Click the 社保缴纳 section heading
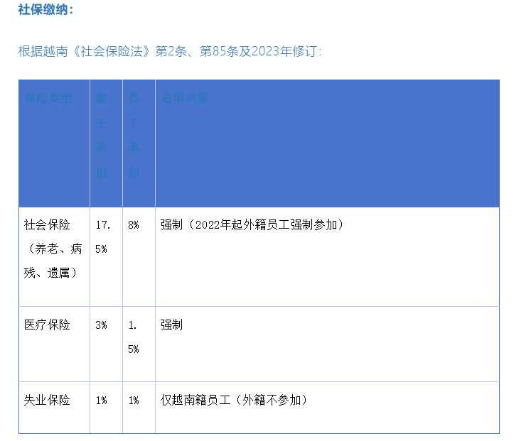The height and width of the screenshot is (441, 531). tap(45, 10)
